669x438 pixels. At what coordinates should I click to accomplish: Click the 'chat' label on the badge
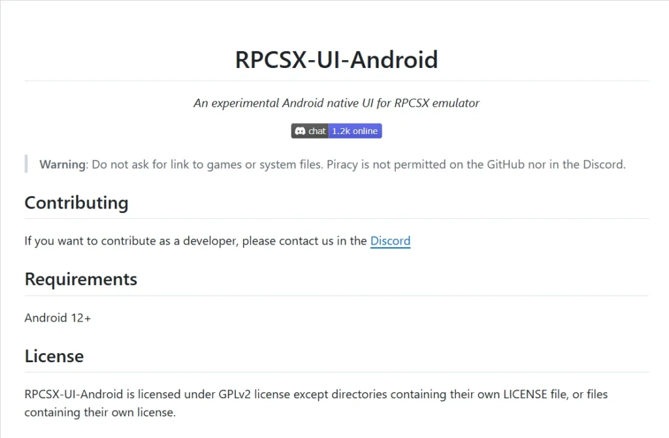[x=317, y=131]
